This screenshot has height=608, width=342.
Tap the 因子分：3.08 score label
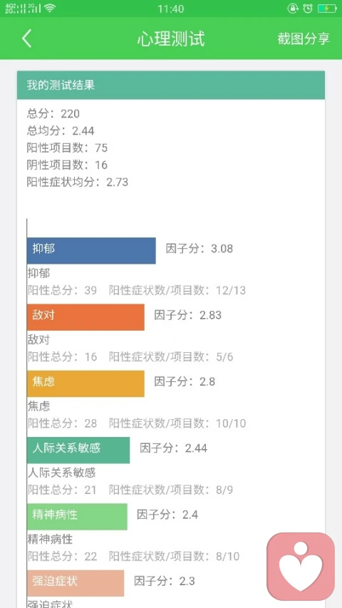(x=199, y=249)
